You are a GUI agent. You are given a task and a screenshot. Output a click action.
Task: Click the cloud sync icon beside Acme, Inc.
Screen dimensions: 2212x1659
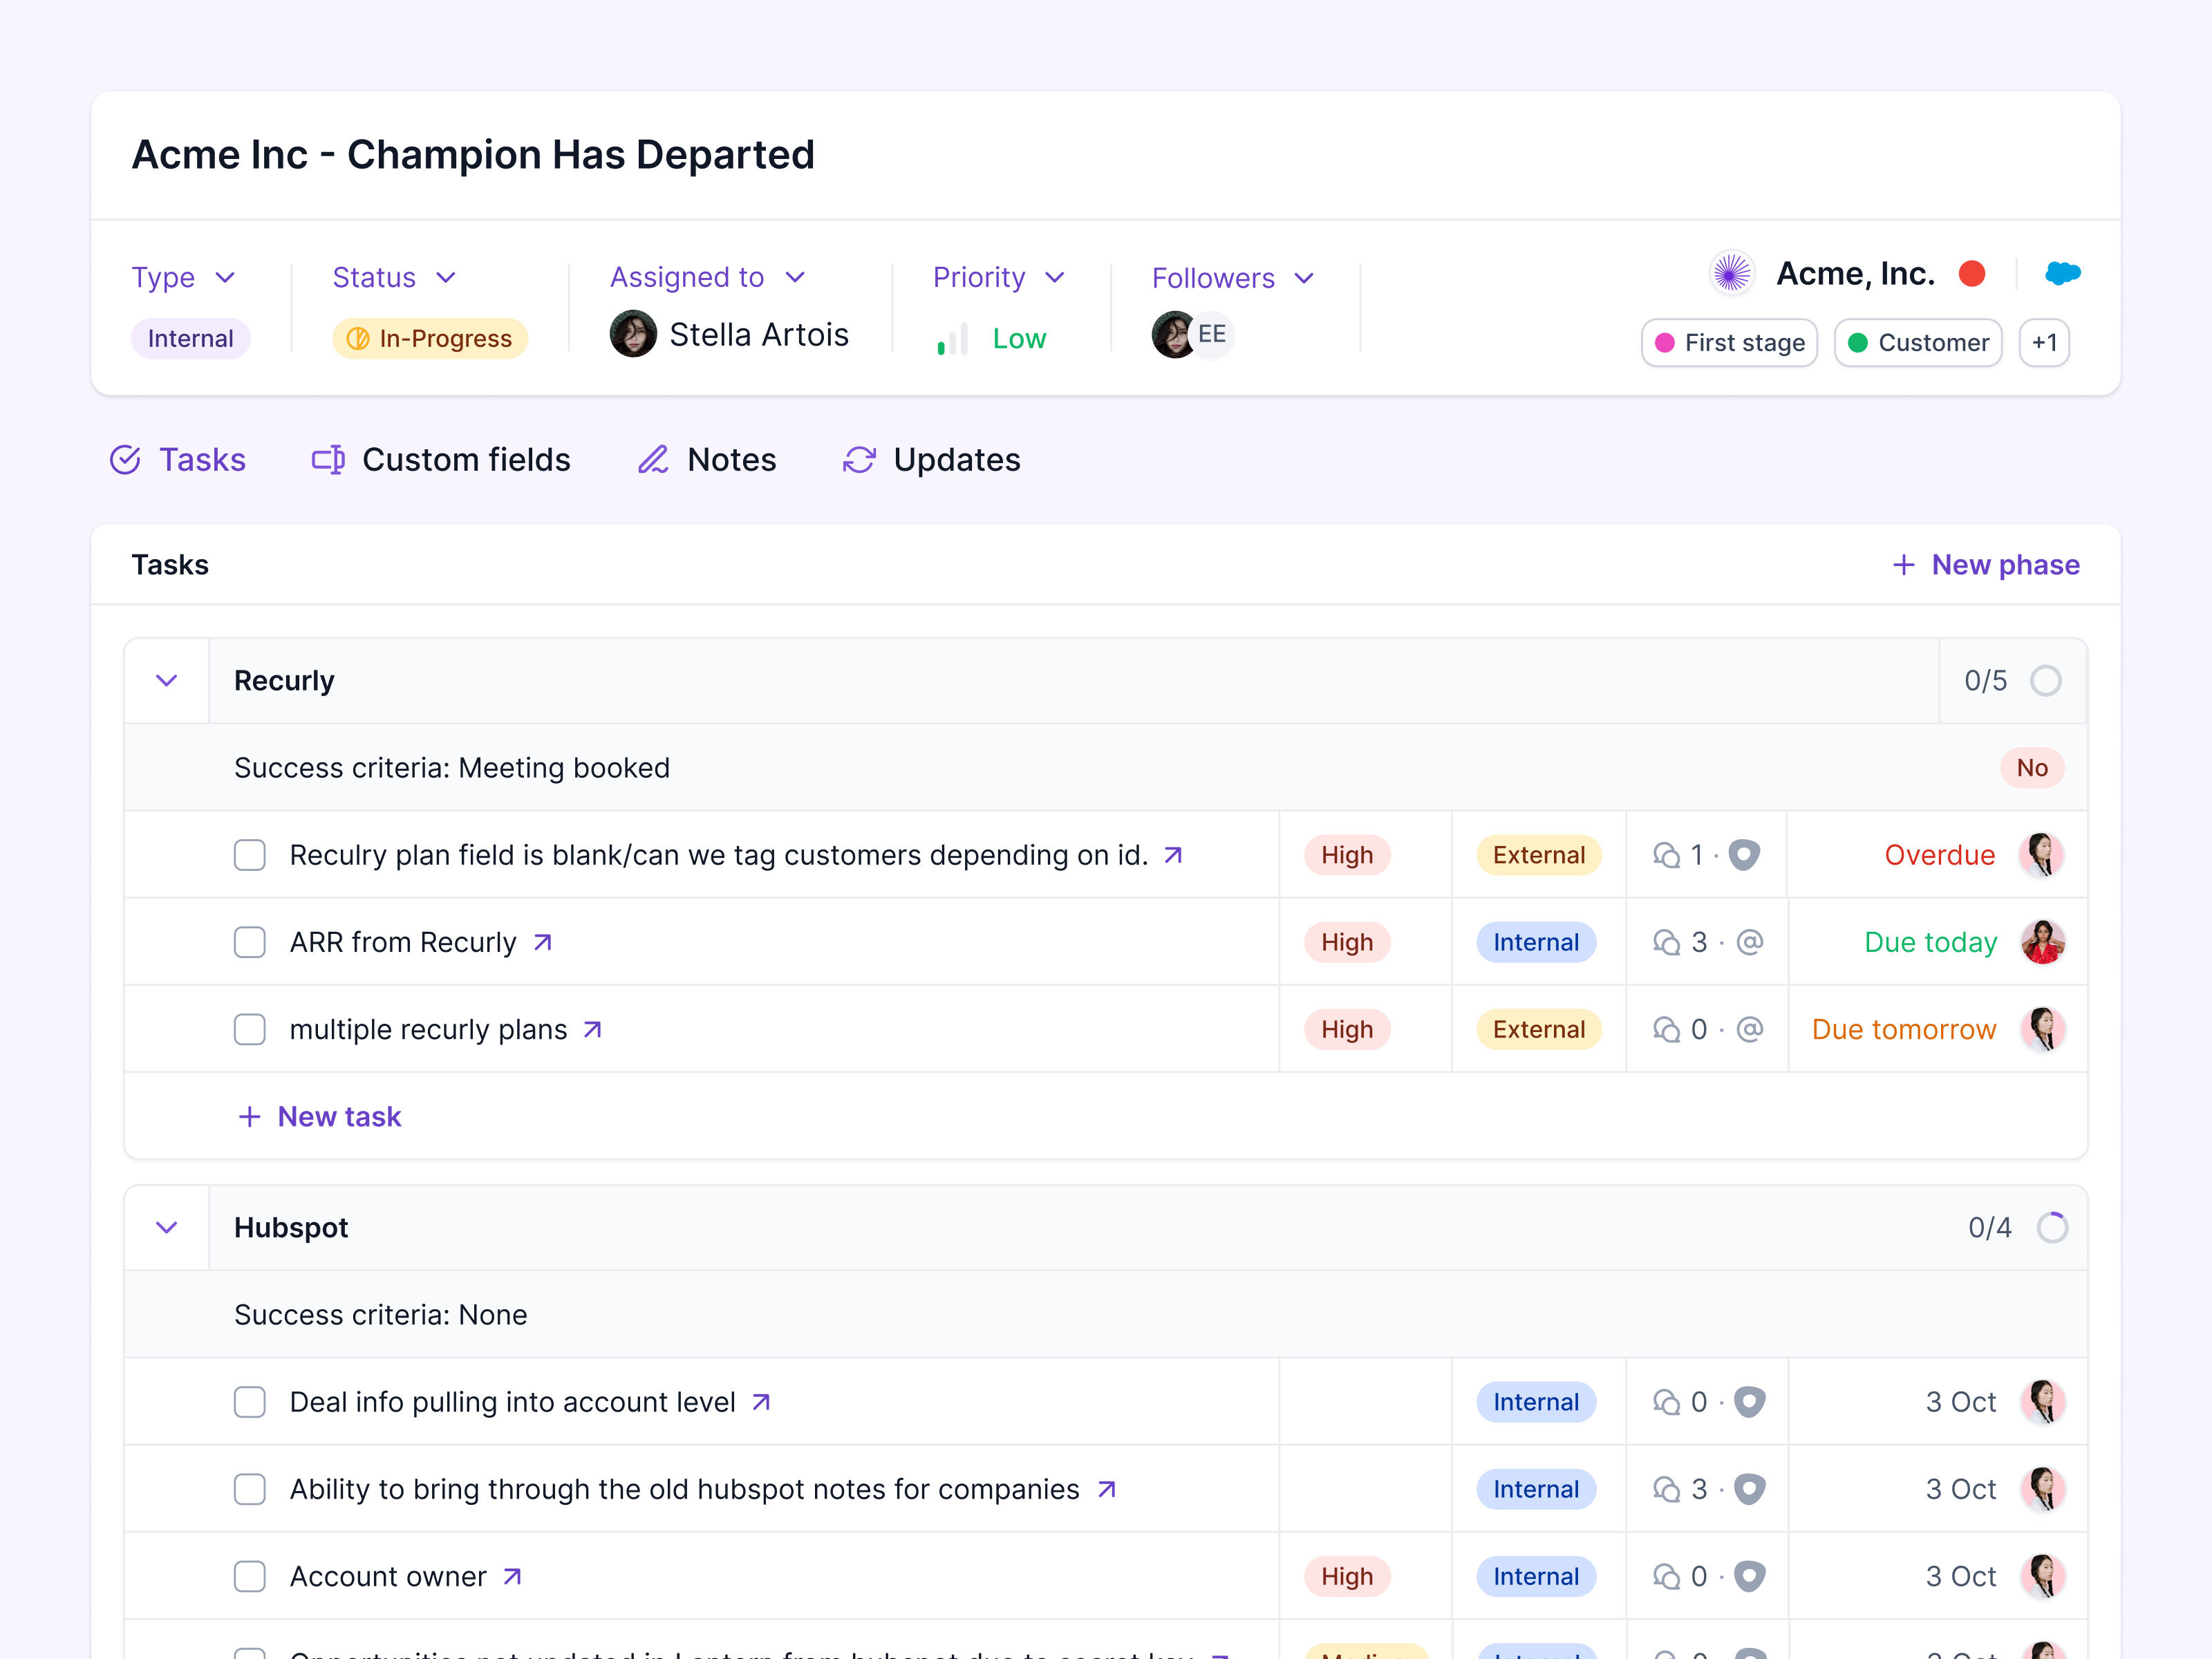pyautogui.click(x=2063, y=273)
